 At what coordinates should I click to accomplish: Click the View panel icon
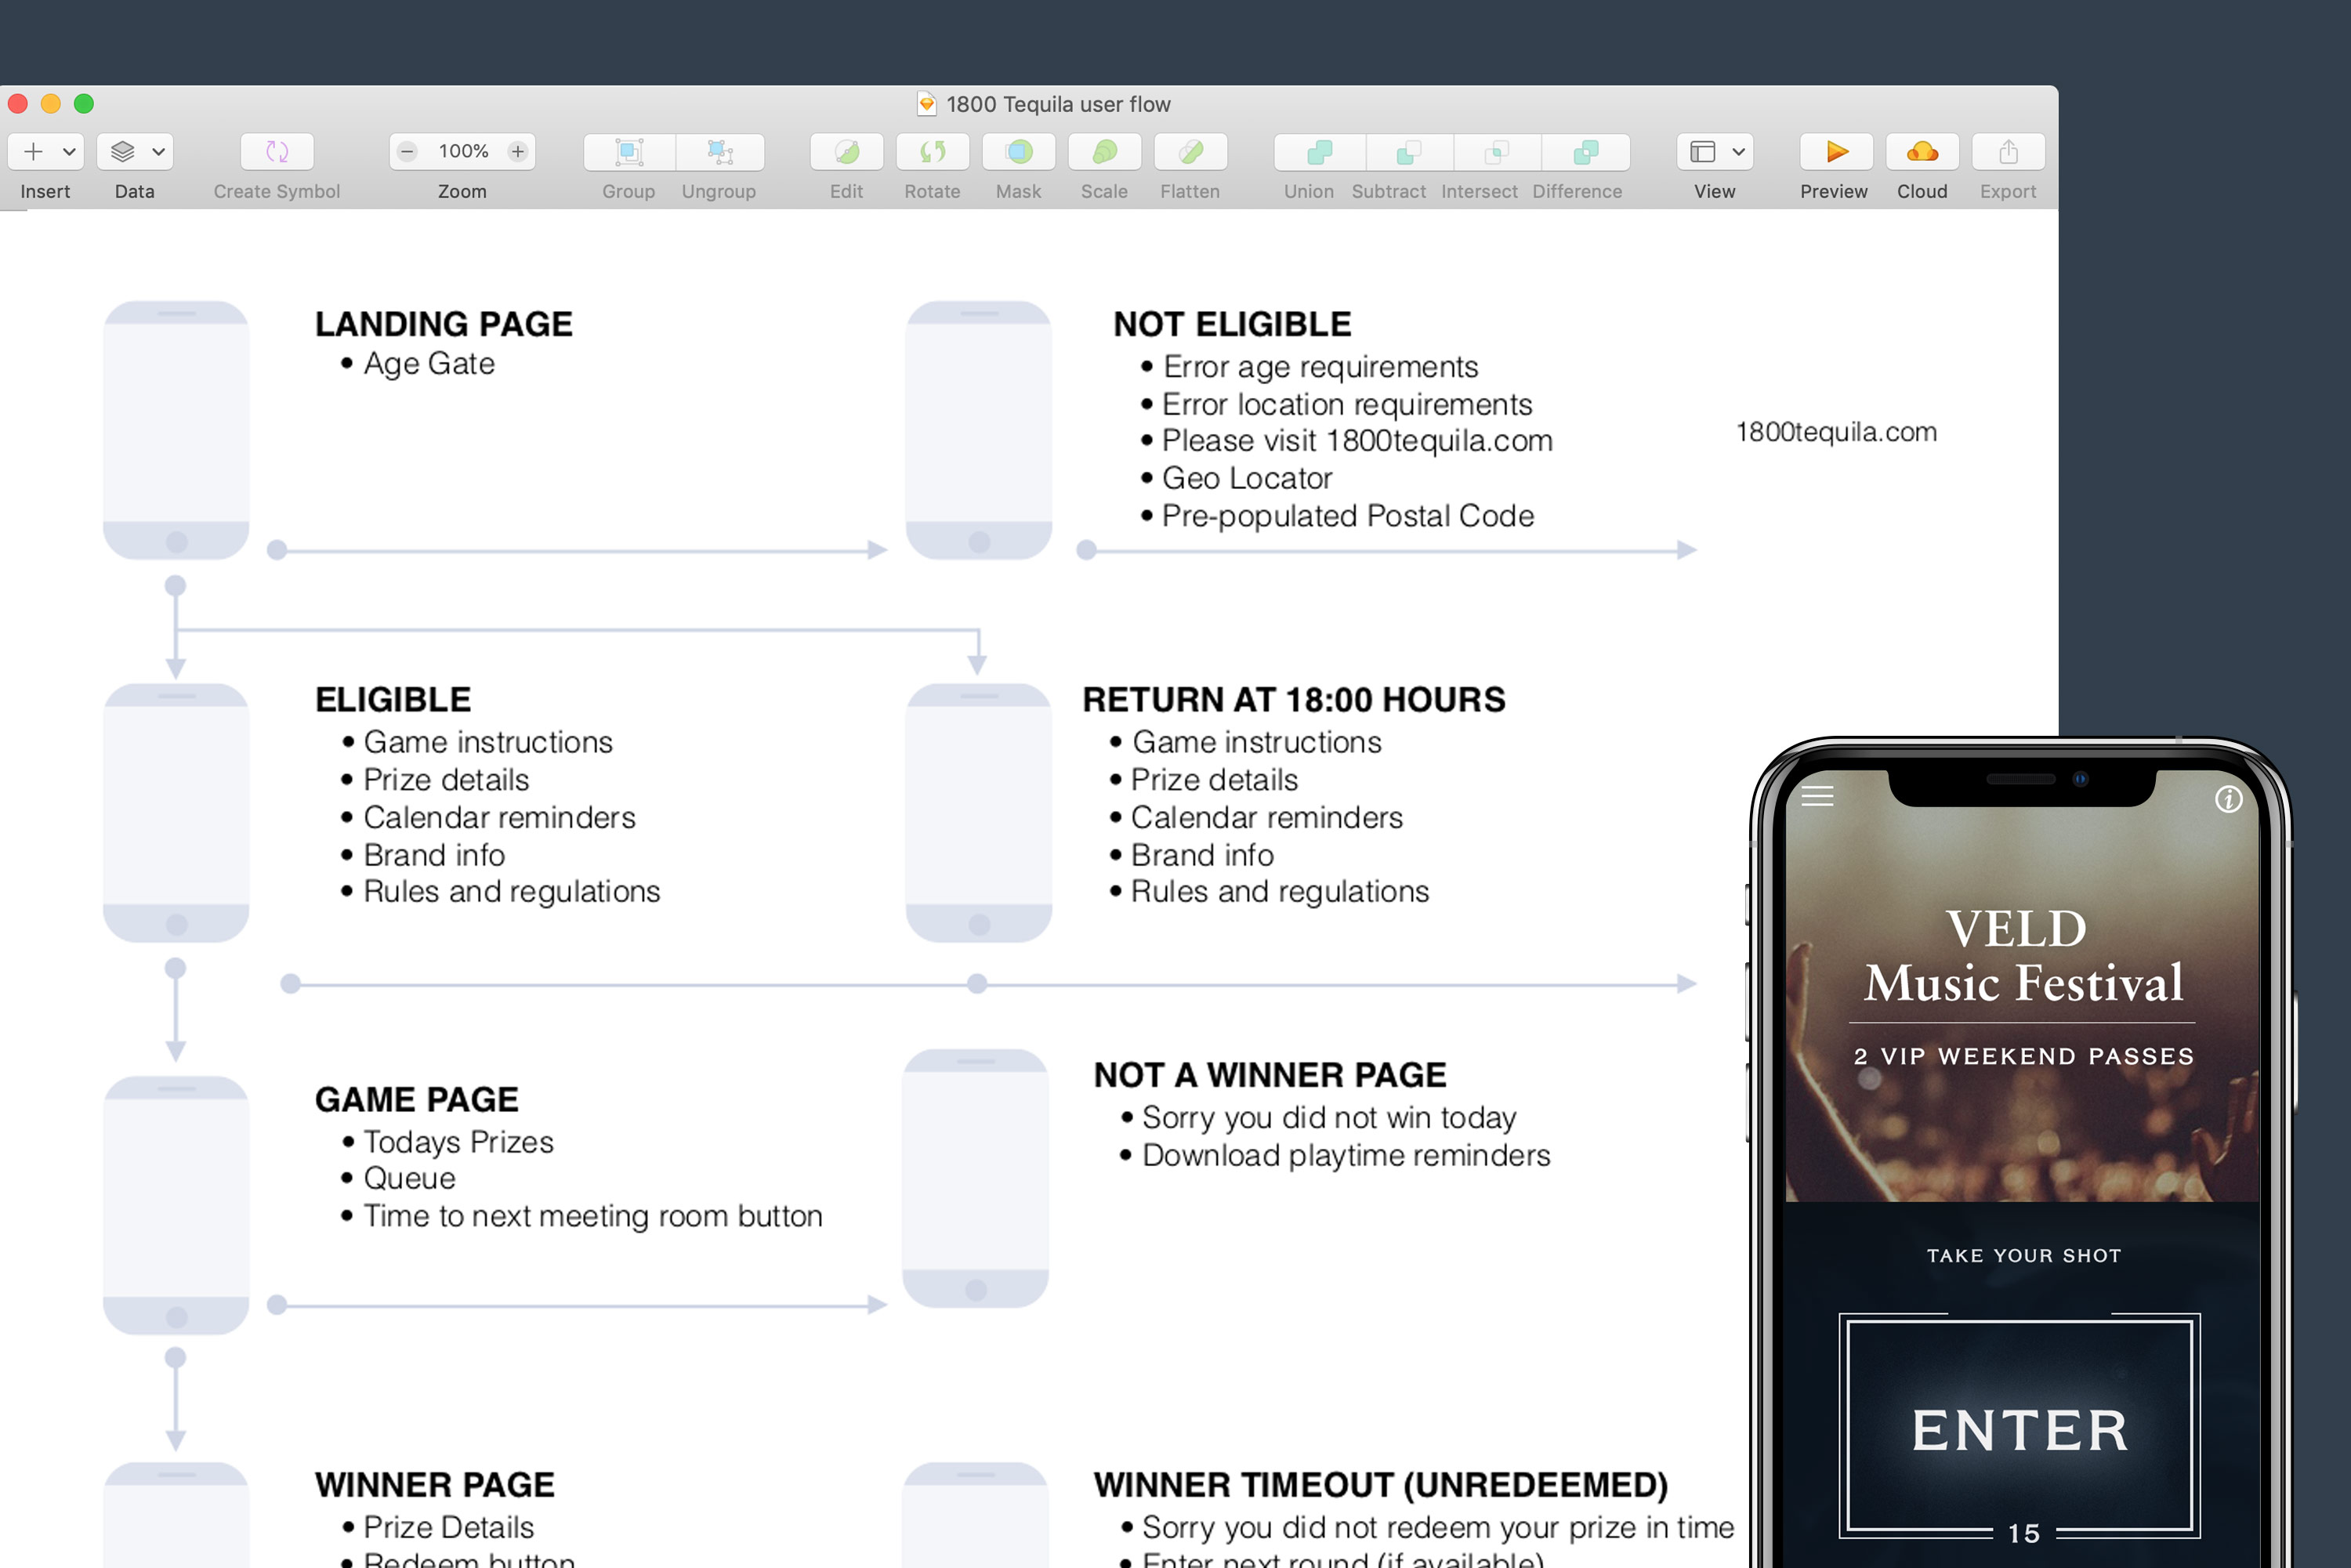(1703, 152)
